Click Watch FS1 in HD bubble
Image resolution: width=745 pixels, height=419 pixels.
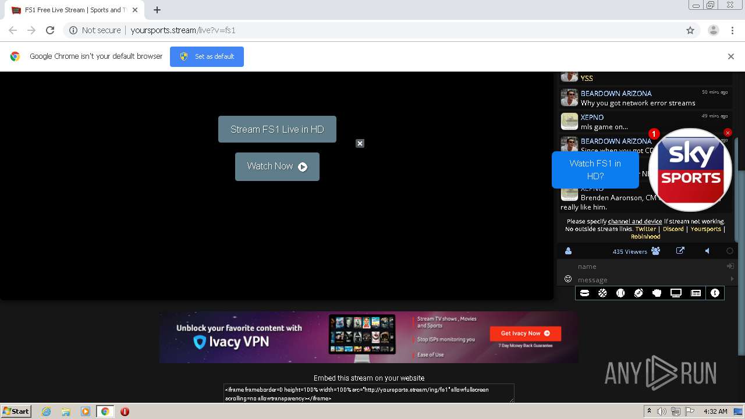[595, 169]
